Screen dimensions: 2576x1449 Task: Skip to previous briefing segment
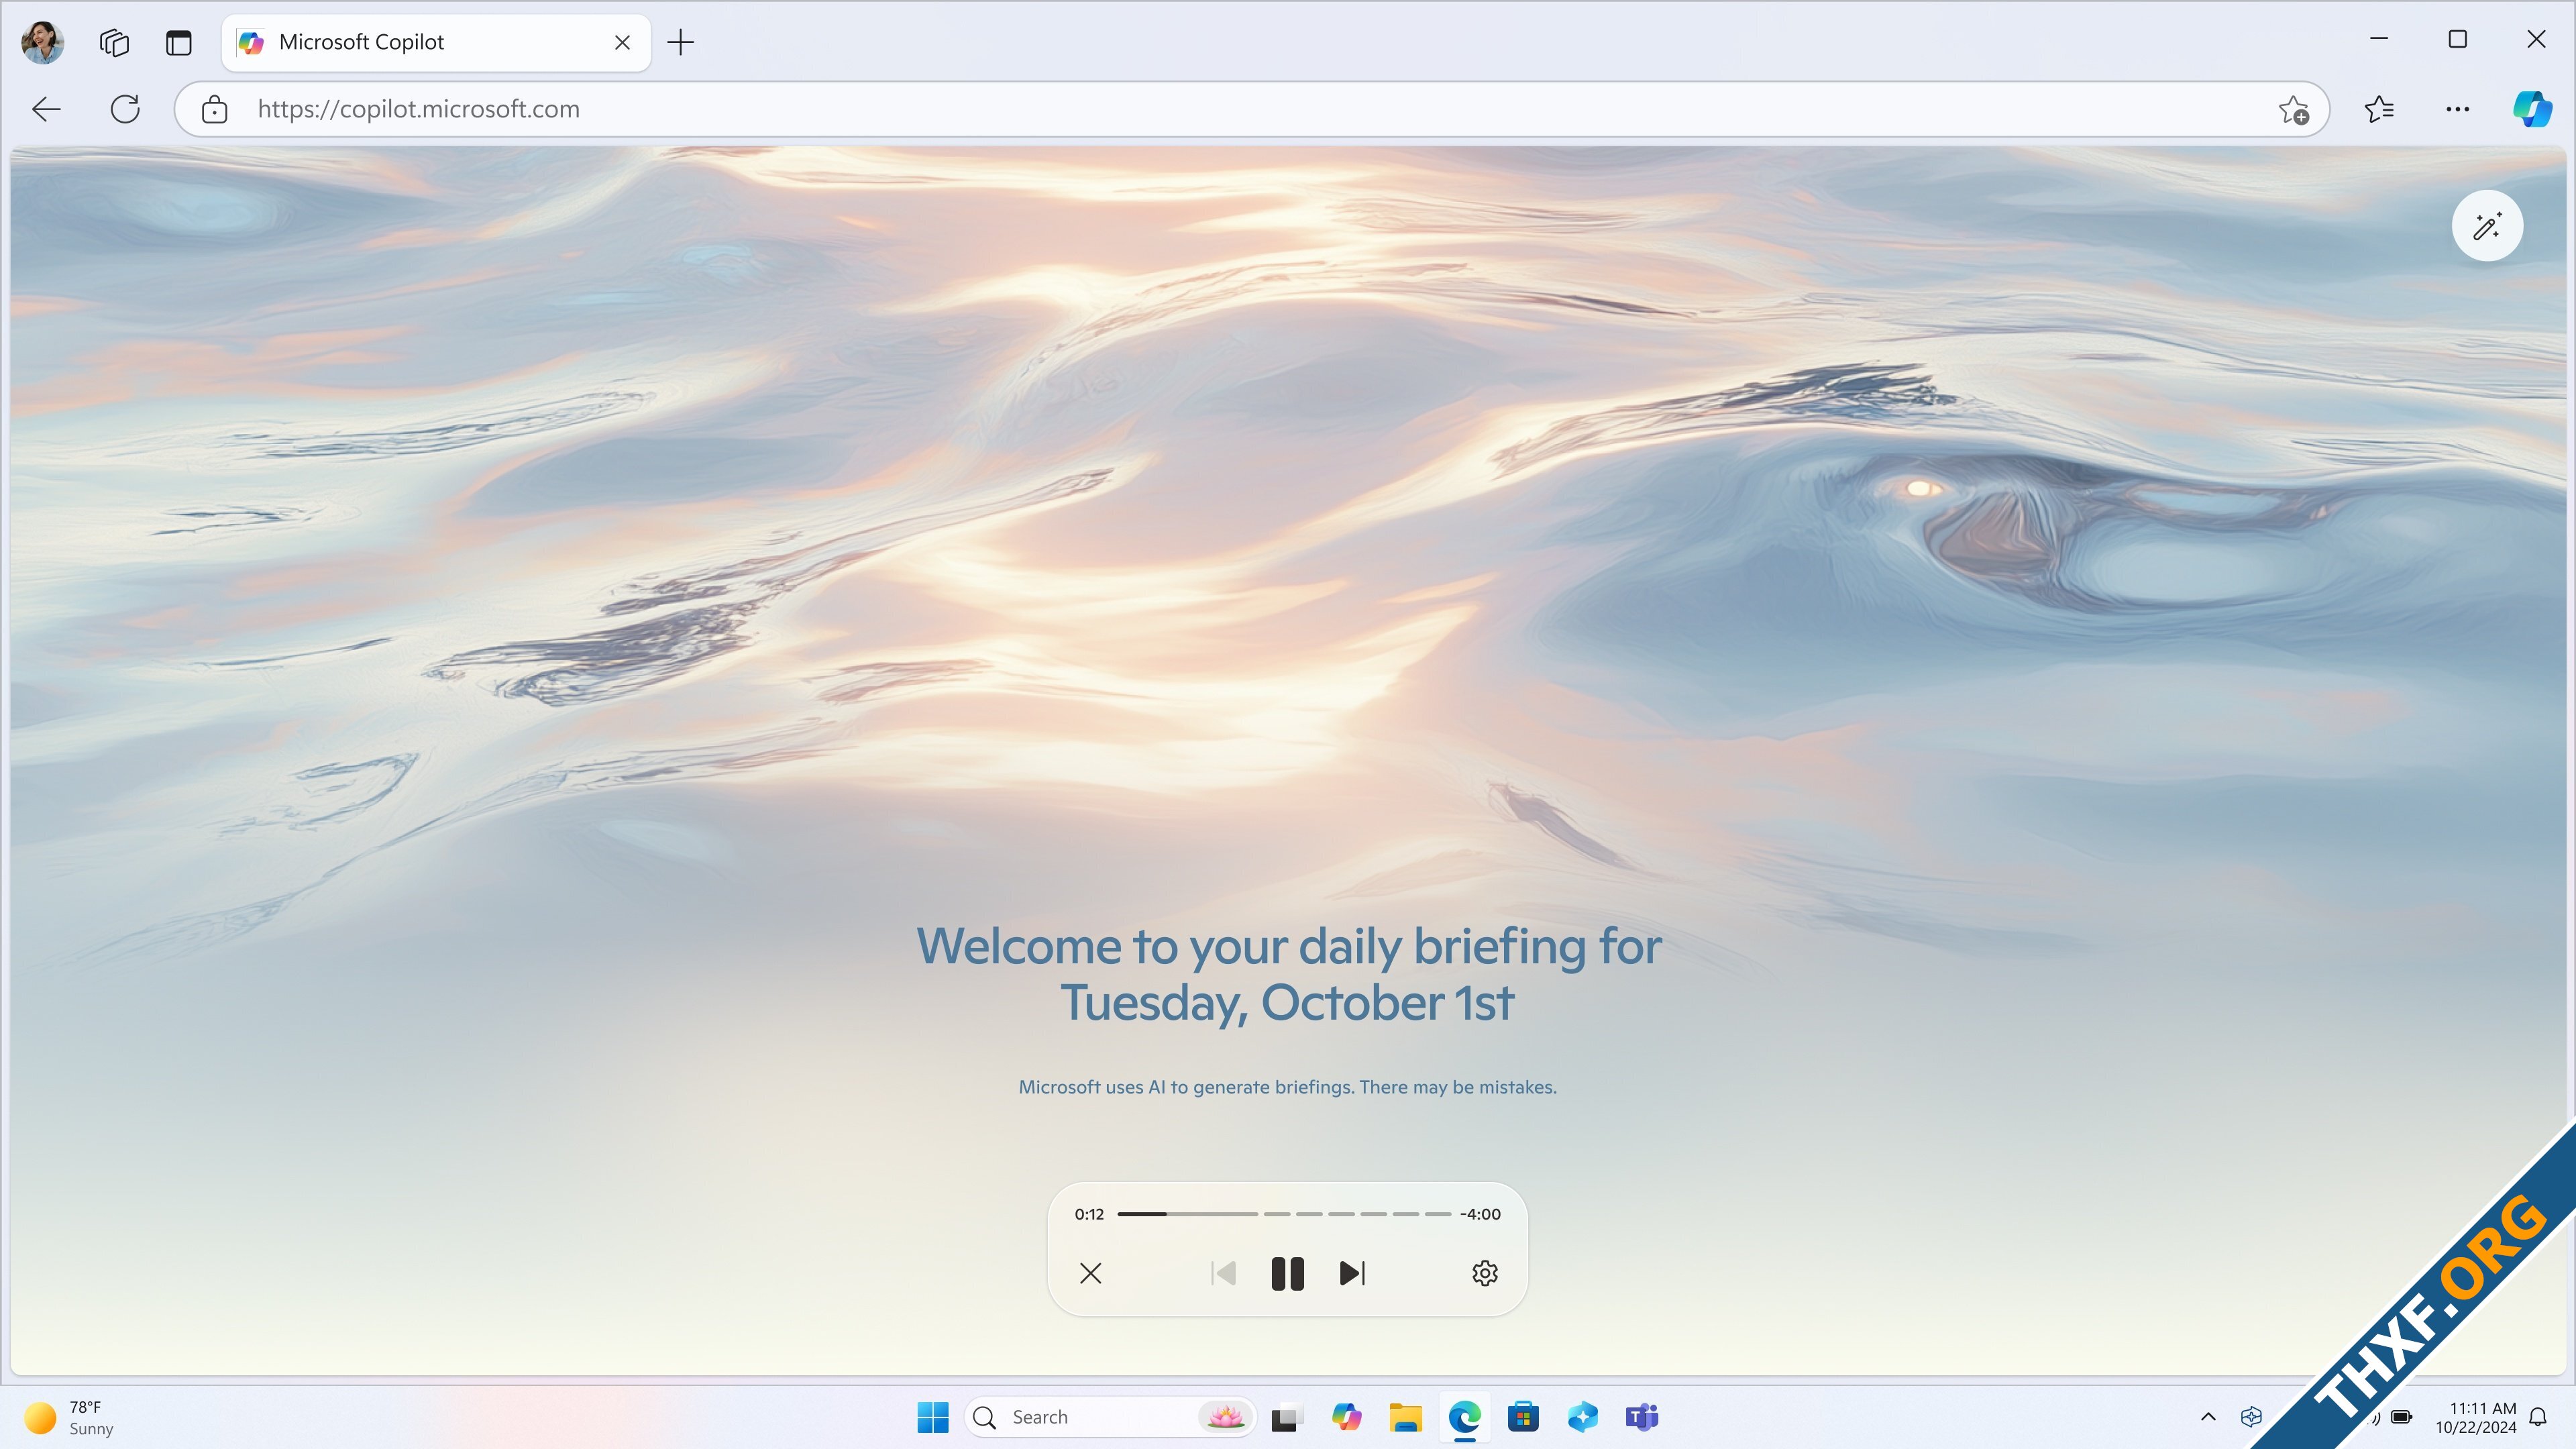(x=1224, y=1273)
